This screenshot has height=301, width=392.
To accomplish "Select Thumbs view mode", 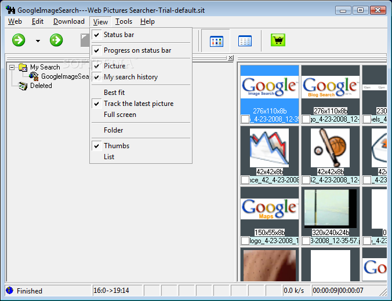I will tap(141, 146).
